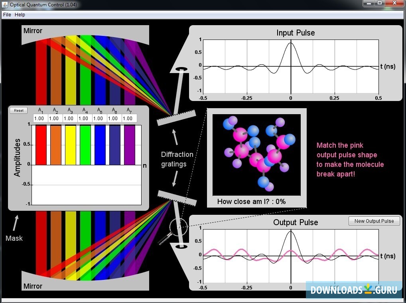406x303 pixels.
Task: Open the File menu
Action: click(x=7, y=15)
